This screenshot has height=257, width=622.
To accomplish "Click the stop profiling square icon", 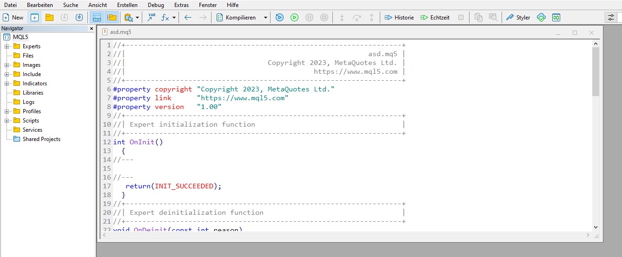I will [461, 17].
